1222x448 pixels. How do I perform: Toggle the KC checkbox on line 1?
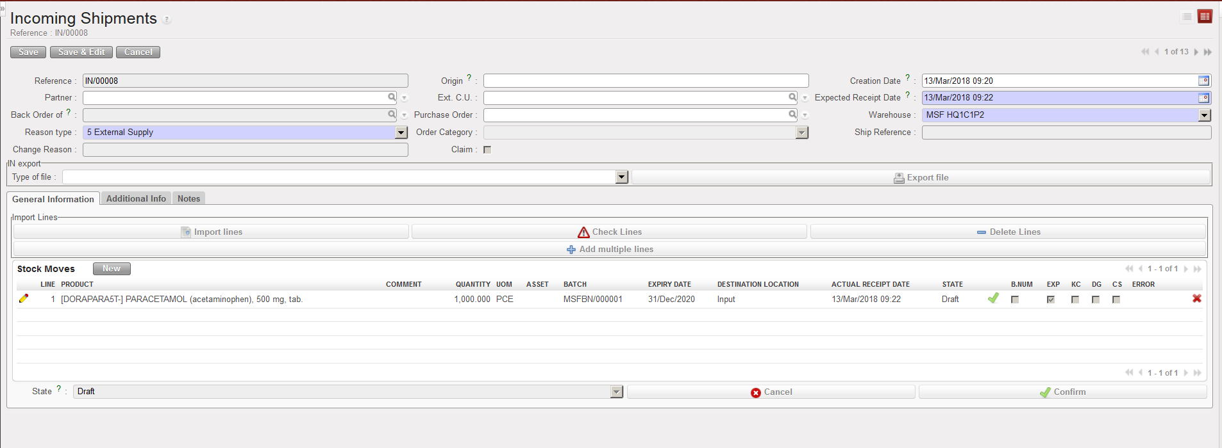pyautogui.click(x=1075, y=300)
